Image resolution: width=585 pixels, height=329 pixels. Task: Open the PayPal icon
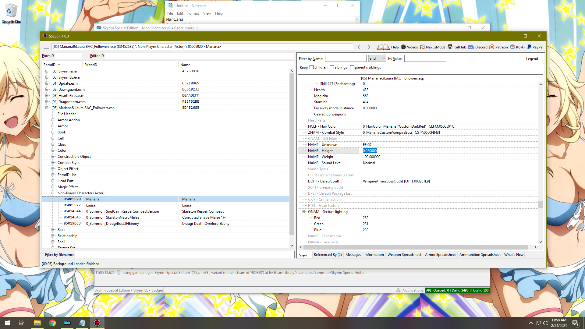click(529, 47)
